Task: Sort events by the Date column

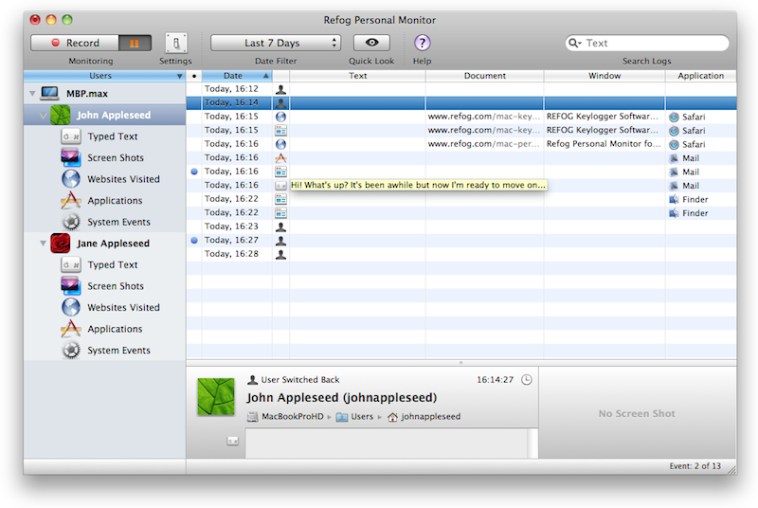Action: (233, 76)
